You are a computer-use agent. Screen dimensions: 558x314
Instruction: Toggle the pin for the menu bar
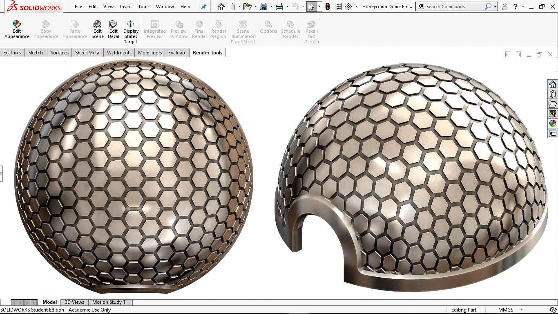(204, 7)
